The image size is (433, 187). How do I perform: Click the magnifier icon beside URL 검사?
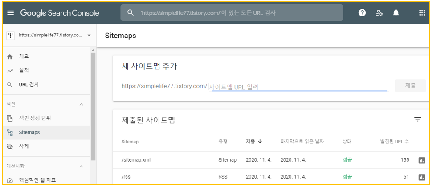coord(10,85)
